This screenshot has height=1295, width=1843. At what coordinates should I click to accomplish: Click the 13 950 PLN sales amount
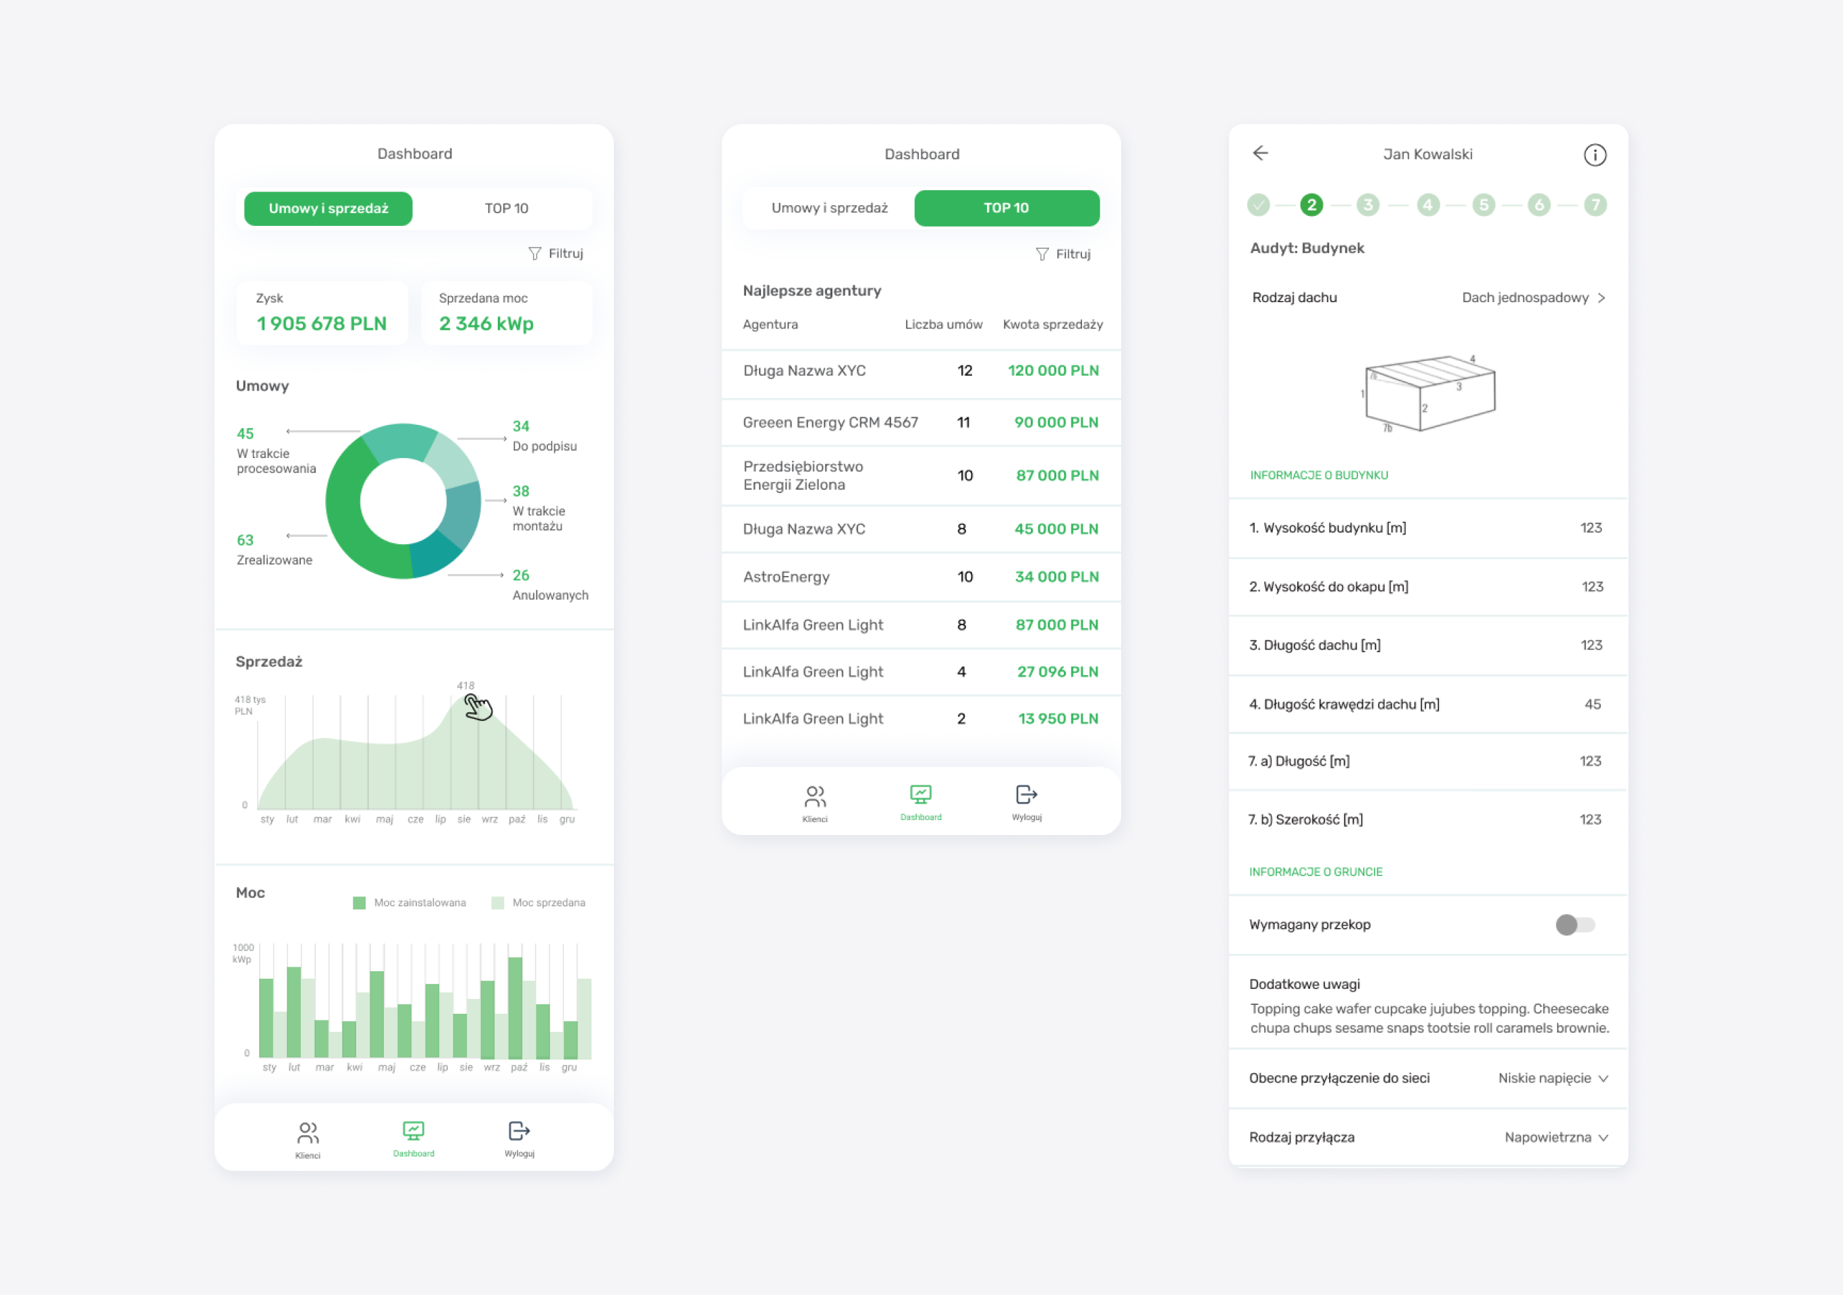[1058, 720]
